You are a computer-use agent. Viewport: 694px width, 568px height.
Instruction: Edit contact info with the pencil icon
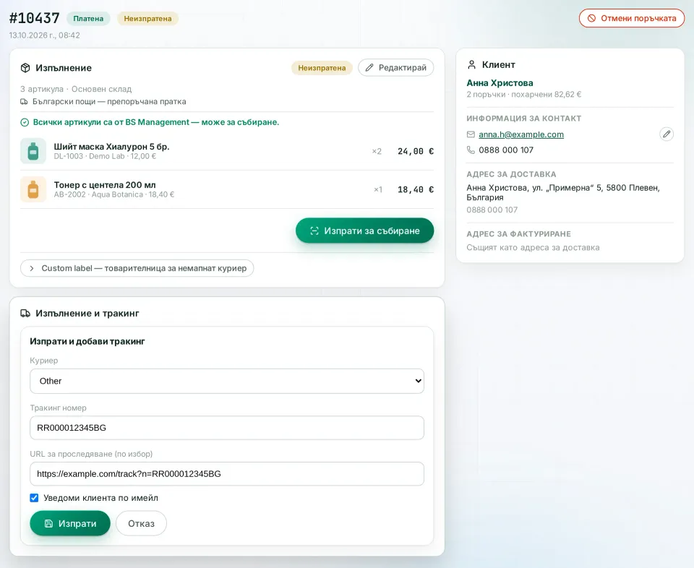pyautogui.click(x=667, y=134)
